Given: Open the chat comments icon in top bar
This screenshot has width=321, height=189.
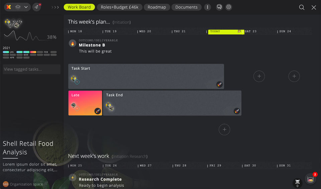Looking at the screenshot, I should 219,7.
